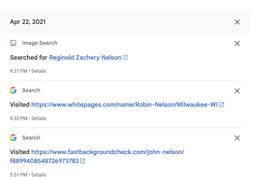Remove the fastbackgroundcheck.com visit entry

click(x=237, y=138)
